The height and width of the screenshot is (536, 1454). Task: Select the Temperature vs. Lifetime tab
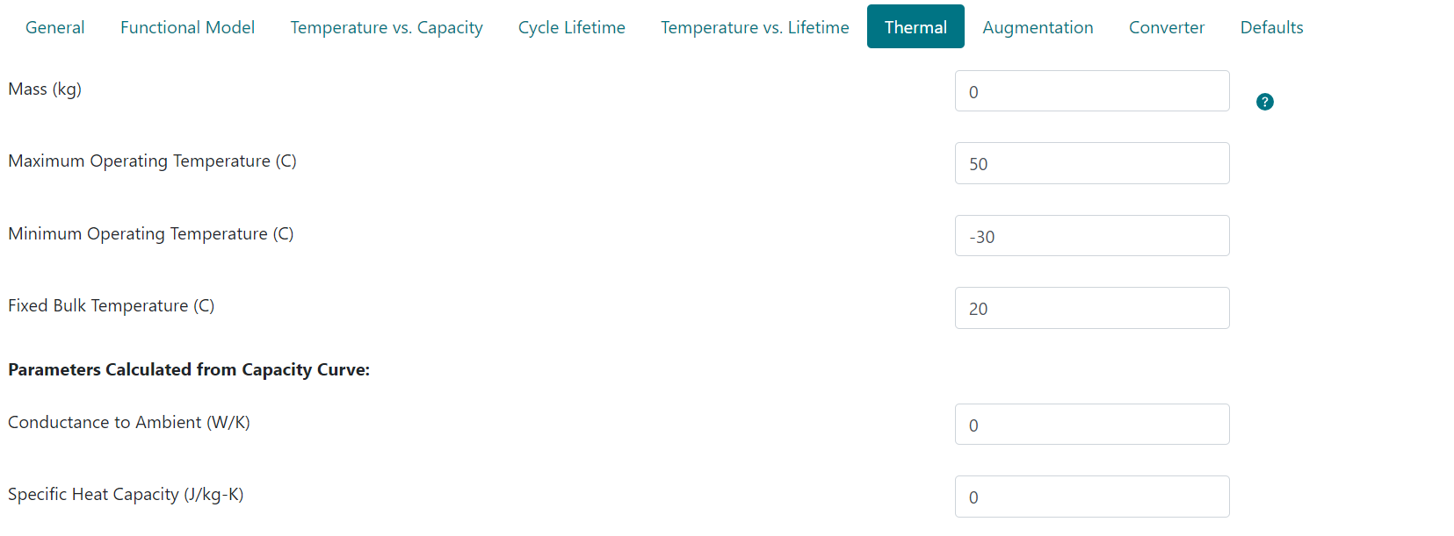click(755, 27)
